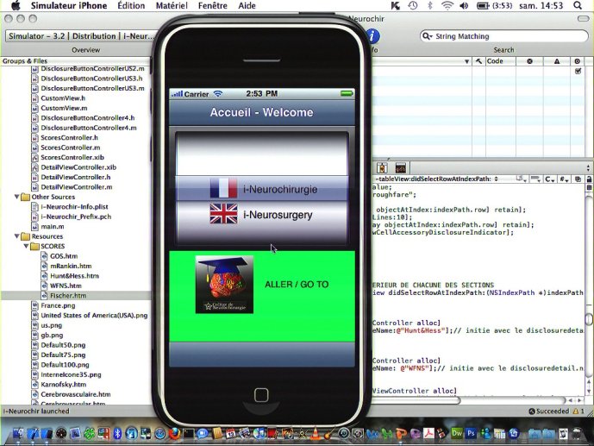594x446 pixels.
Task: Click the detail column sort triangle dropdown
Action: [x=466, y=61]
